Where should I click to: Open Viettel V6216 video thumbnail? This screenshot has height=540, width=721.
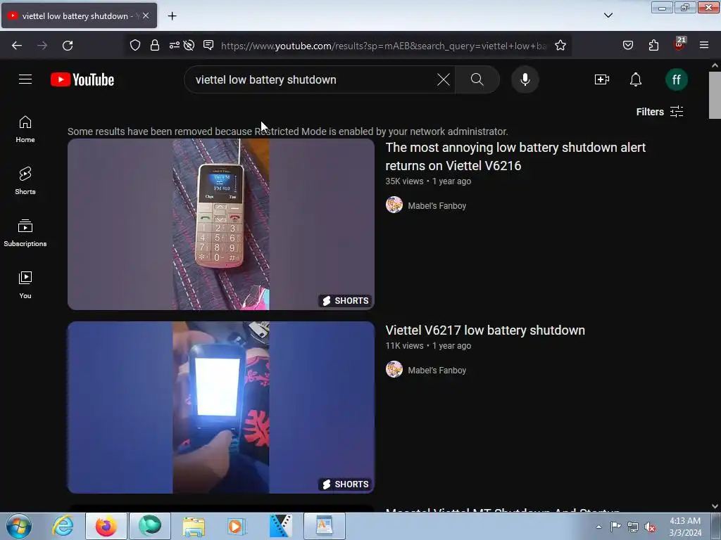pyautogui.click(x=221, y=224)
